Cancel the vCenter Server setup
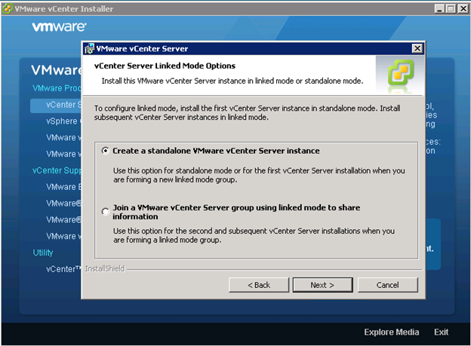 tap(387, 285)
